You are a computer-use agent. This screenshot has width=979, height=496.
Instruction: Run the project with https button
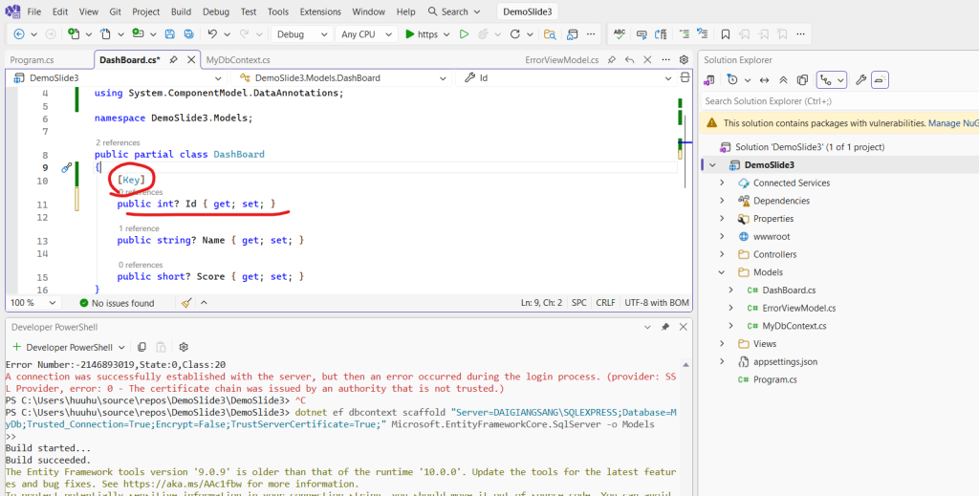tap(422, 34)
